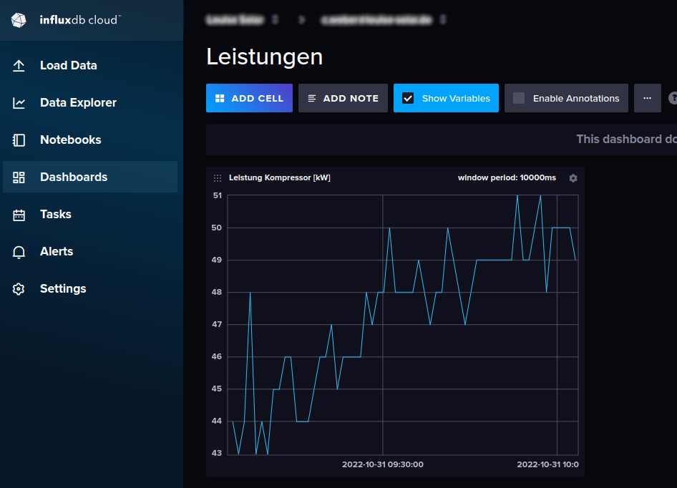Screen dimensions: 677x488
Task: Click the y-axis value 51
Action: pos(217,195)
